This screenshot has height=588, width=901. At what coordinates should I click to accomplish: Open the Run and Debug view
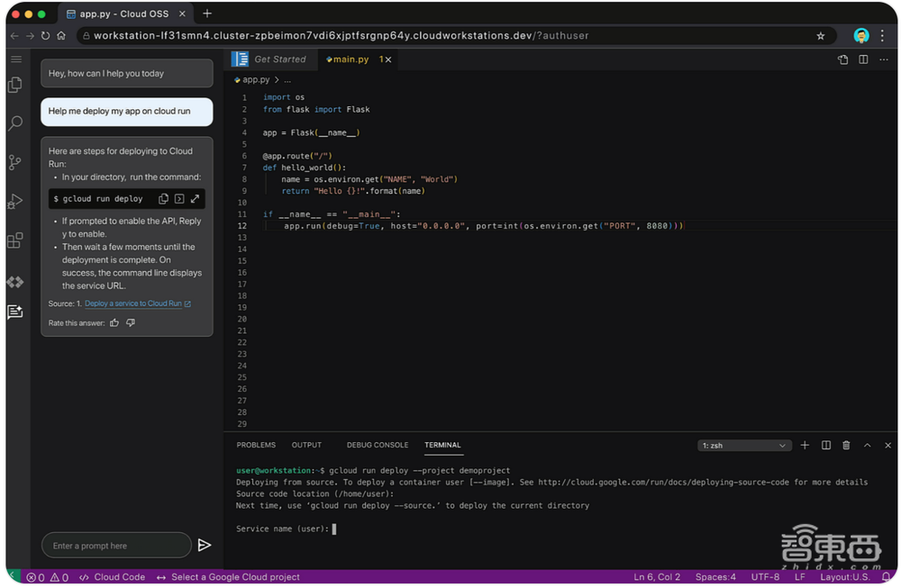tap(14, 201)
